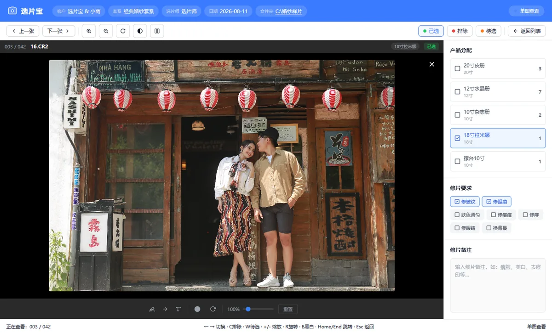This screenshot has width=552, height=333.
Task: Click the 日期 2026-08-11 pill
Action: [x=228, y=11]
